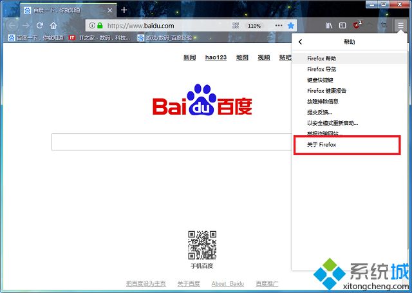Open 故障排除信息 menu item
Viewport: 412px width, 293px height.
coord(350,102)
